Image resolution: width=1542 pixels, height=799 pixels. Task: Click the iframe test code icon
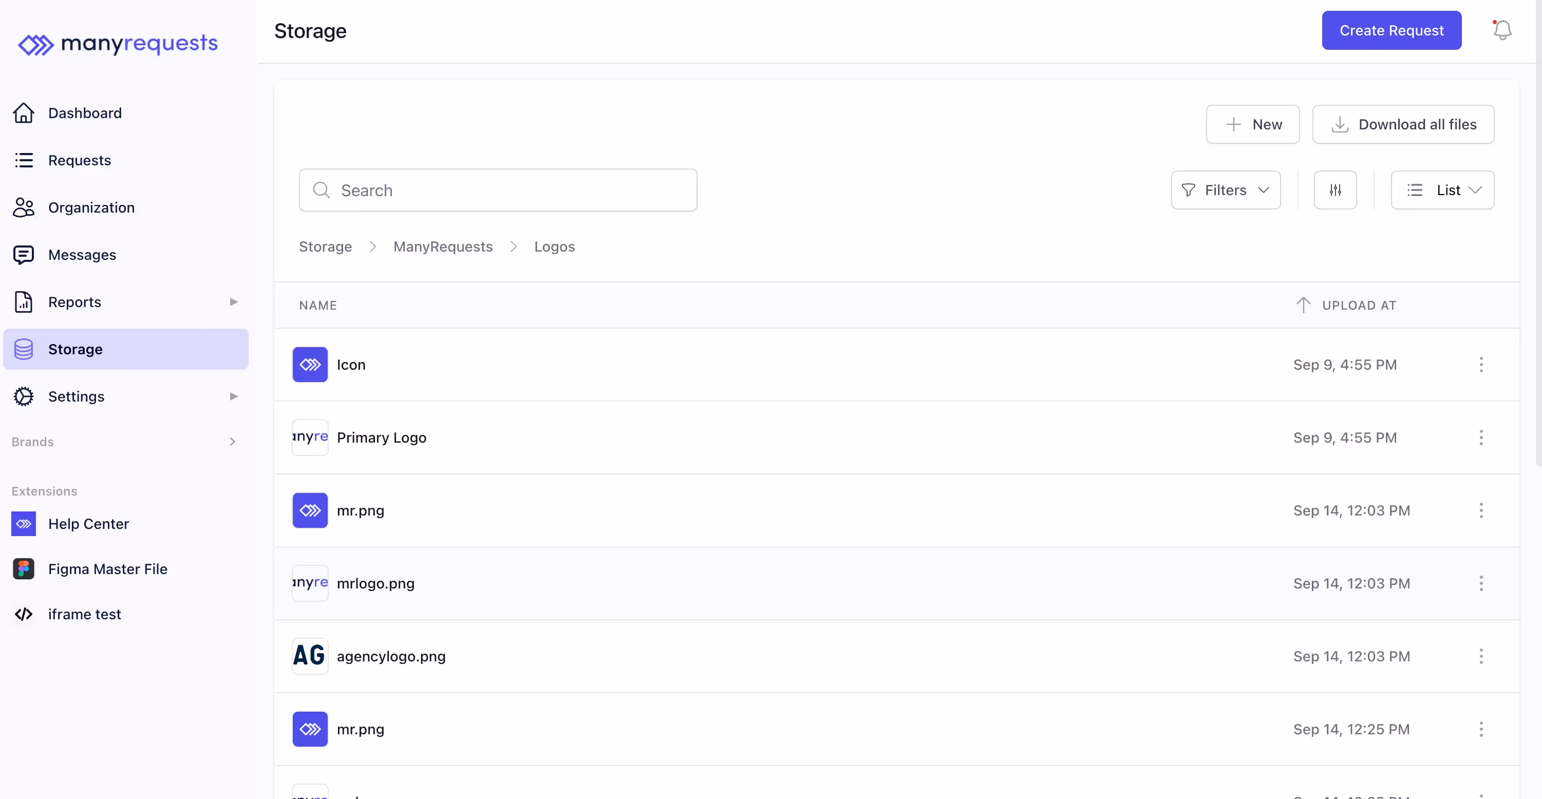click(x=23, y=615)
